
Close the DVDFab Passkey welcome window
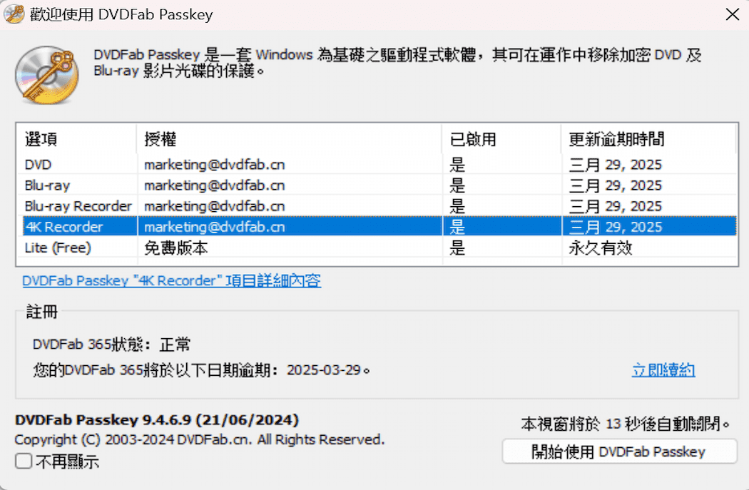733,14
